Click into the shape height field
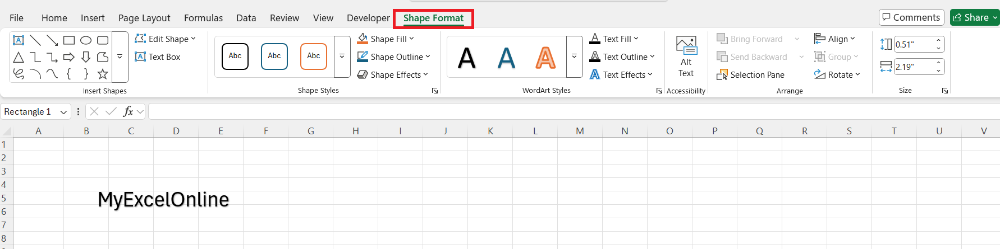 [x=915, y=44]
